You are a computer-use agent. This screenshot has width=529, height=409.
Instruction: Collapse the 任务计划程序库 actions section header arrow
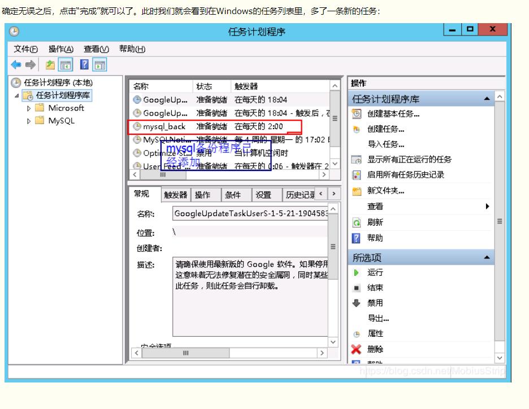point(487,99)
